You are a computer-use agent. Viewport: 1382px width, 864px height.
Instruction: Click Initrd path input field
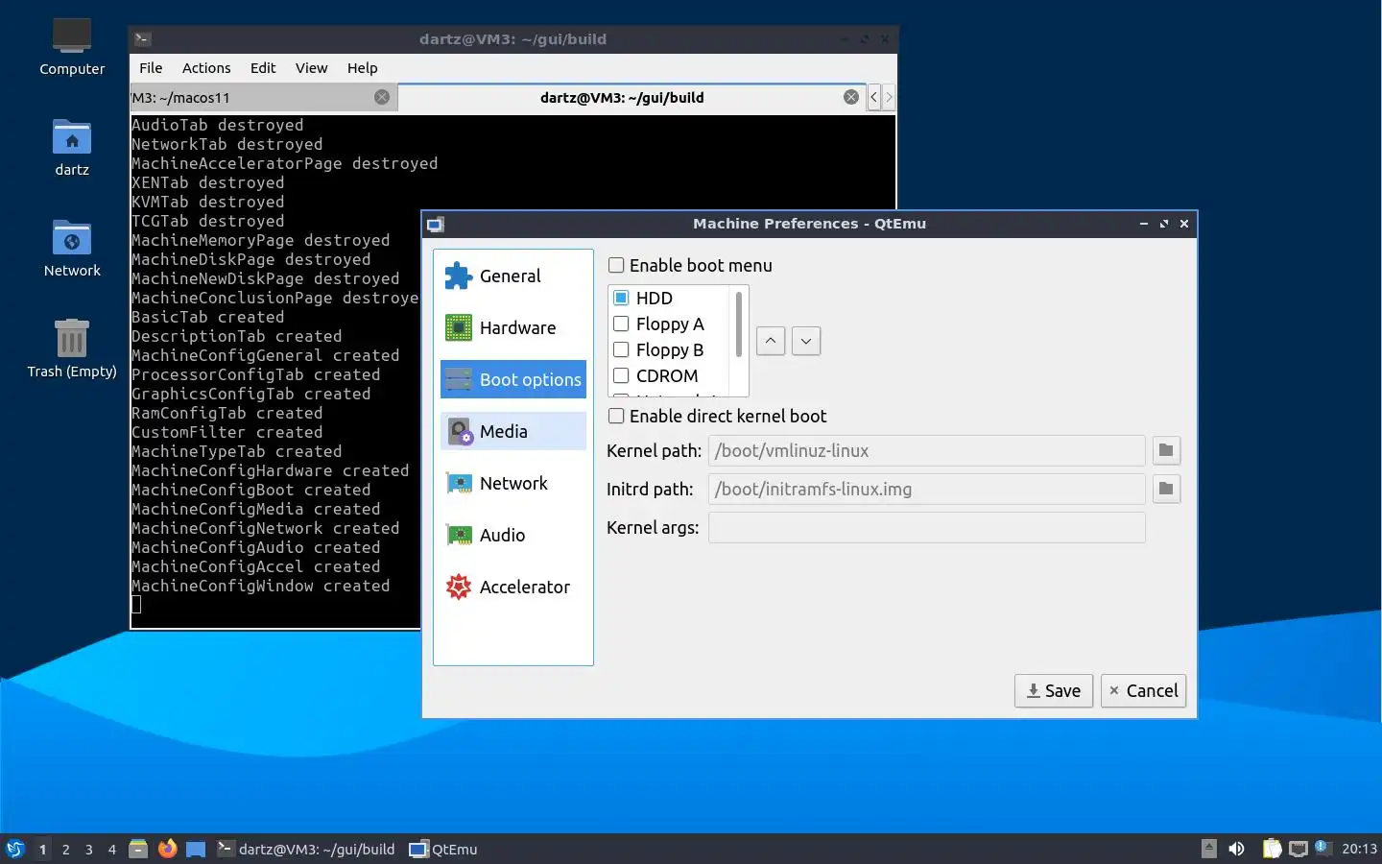(926, 489)
